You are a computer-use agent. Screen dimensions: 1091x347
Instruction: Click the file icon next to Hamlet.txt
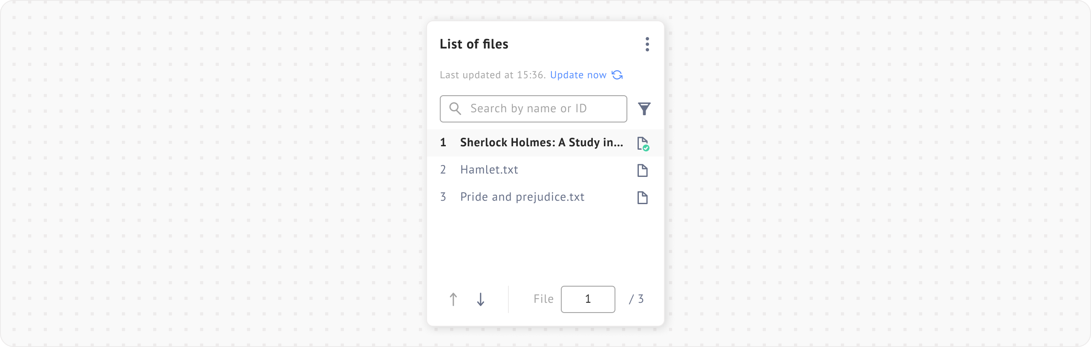[x=642, y=171]
